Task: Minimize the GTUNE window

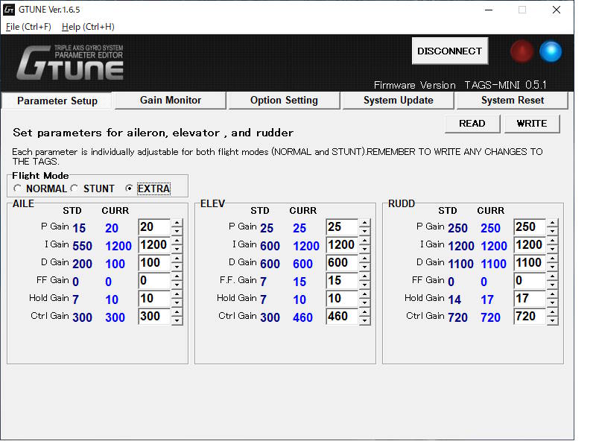Action: [489, 10]
